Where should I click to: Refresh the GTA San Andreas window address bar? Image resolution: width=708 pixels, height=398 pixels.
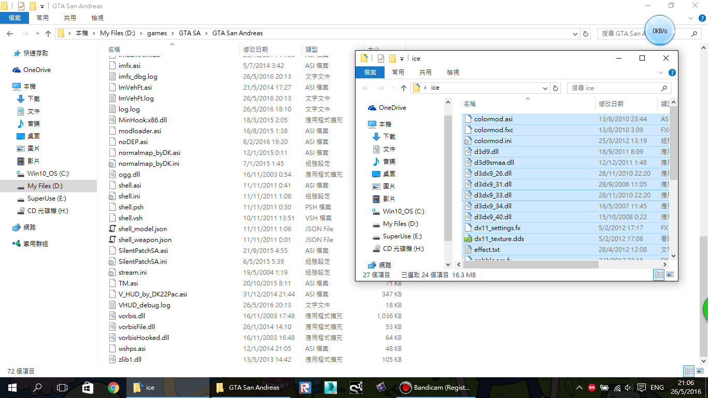click(586, 33)
